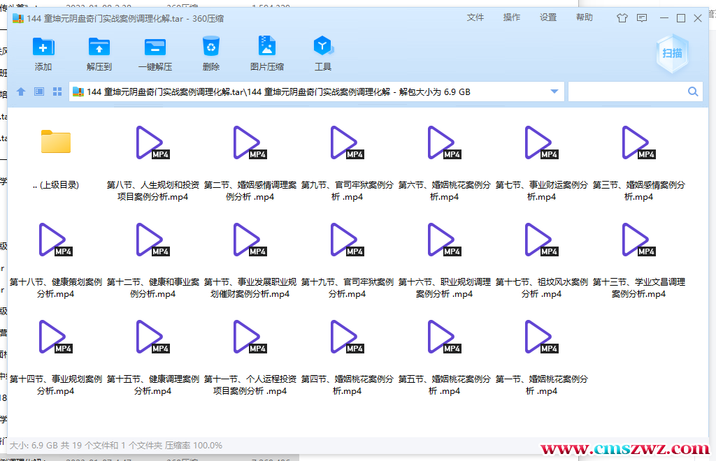Image resolution: width=716 pixels, height=461 pixels.
Task: Start a scan with the 扫描 icon
Action: coord(671,53)
